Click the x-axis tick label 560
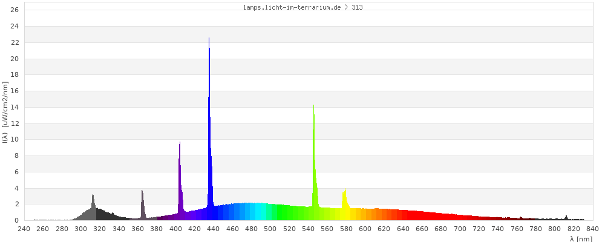Screen dimensions: 605x242 click(327, 229)
